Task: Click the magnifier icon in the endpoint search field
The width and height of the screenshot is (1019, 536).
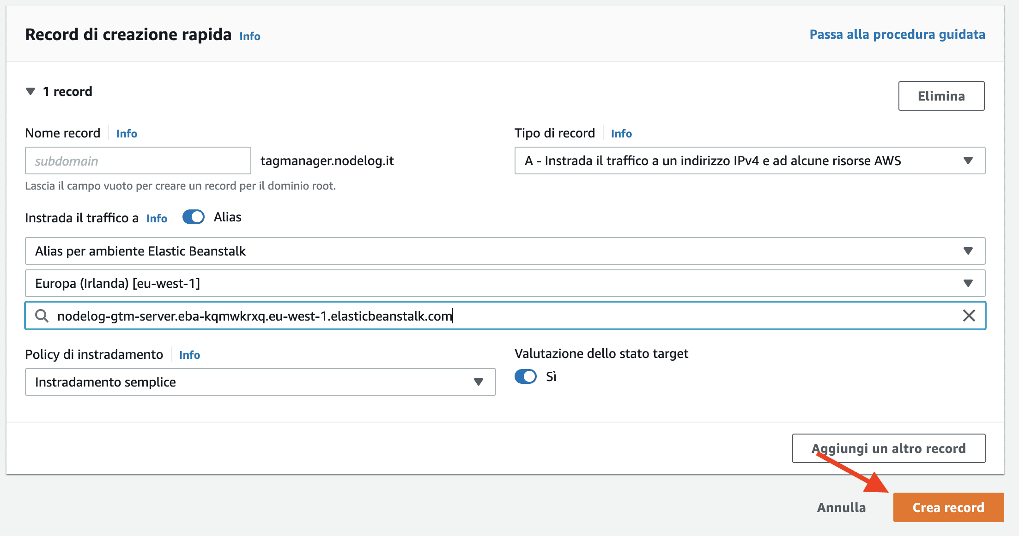Action: point(42,316)
